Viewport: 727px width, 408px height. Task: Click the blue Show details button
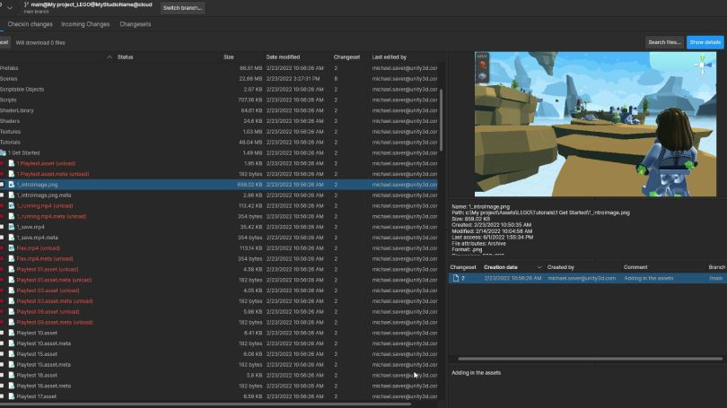pos(705,42)
